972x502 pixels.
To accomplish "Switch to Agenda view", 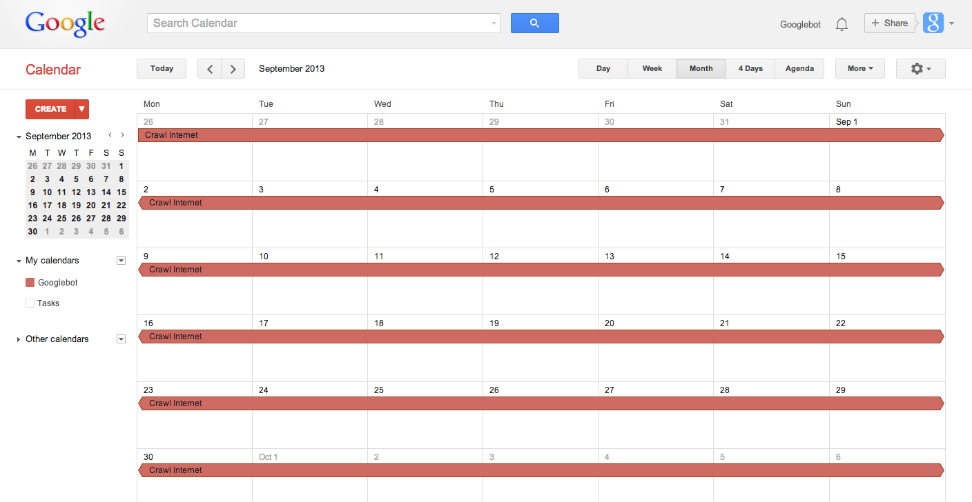I will 799,68.
